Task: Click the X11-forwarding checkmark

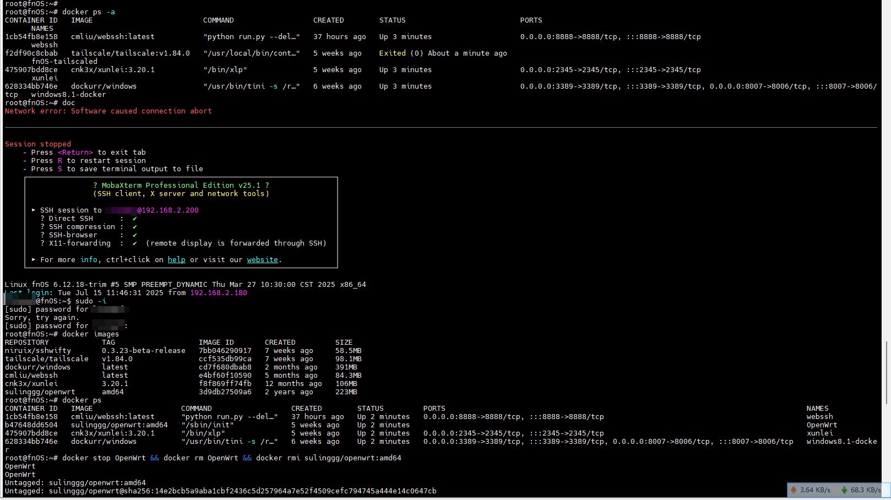Action: 134,243
